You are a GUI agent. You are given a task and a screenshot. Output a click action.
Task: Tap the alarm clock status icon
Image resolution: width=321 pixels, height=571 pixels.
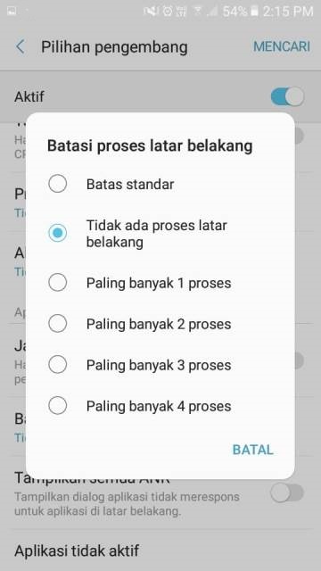coord(168,12)
